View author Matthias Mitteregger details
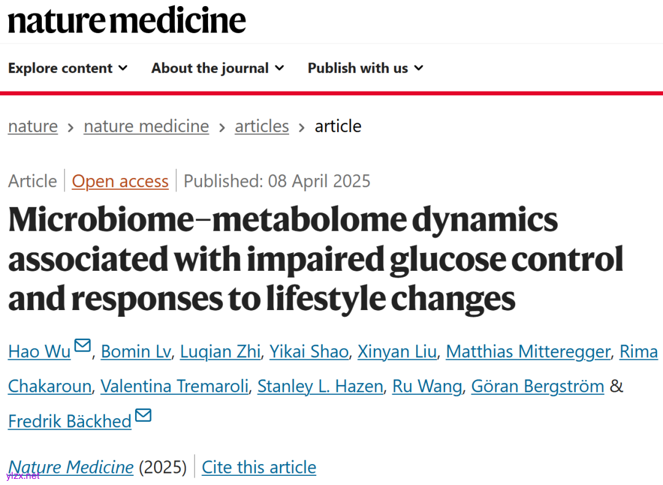The width and height of the screenshot is (663, 485). 528,352
